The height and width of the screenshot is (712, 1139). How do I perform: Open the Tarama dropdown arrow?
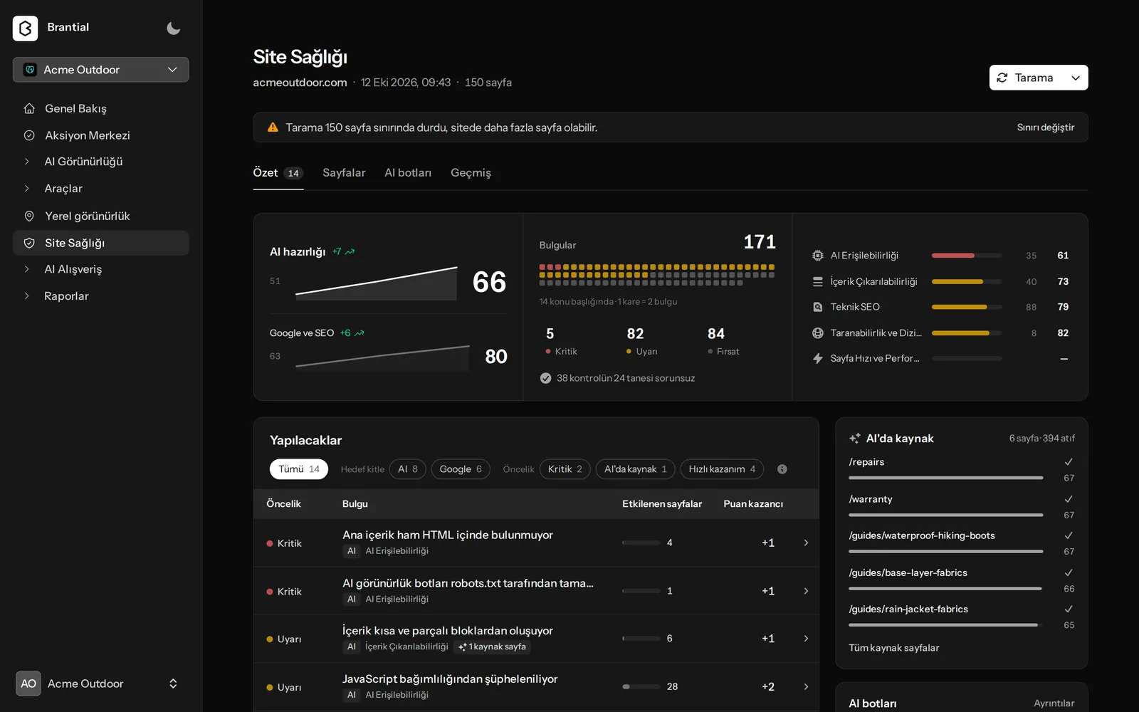[1076, 78]
